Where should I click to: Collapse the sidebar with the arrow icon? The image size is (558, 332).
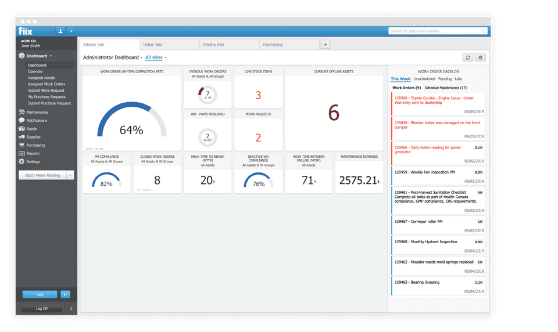coord(71,309)
